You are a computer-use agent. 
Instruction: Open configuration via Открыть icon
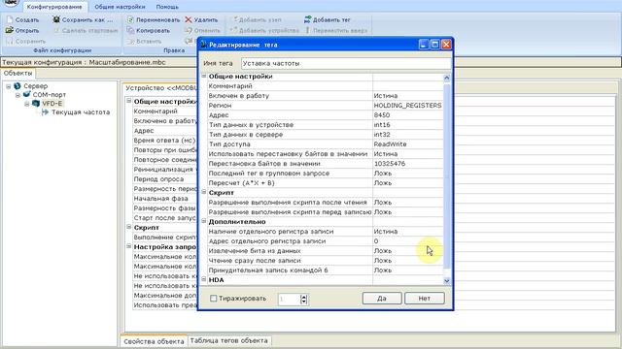coord(10,30)
